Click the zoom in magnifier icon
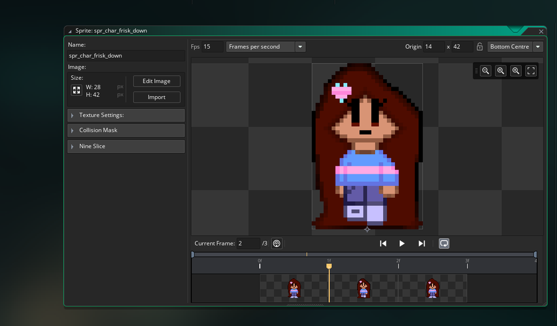The width and height of the screenshot is (557, 326). (516, 71)
